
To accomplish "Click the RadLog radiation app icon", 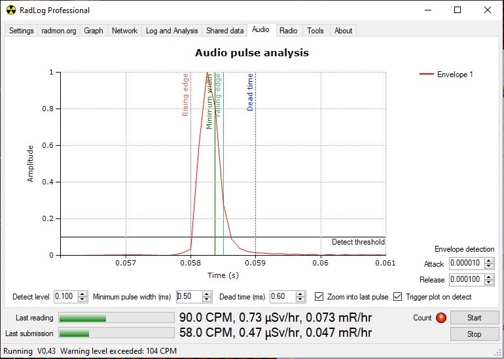I will [x=10, y=10].
